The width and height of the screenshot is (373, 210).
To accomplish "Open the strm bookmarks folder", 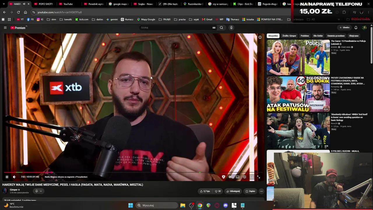I will pos(51,20).
